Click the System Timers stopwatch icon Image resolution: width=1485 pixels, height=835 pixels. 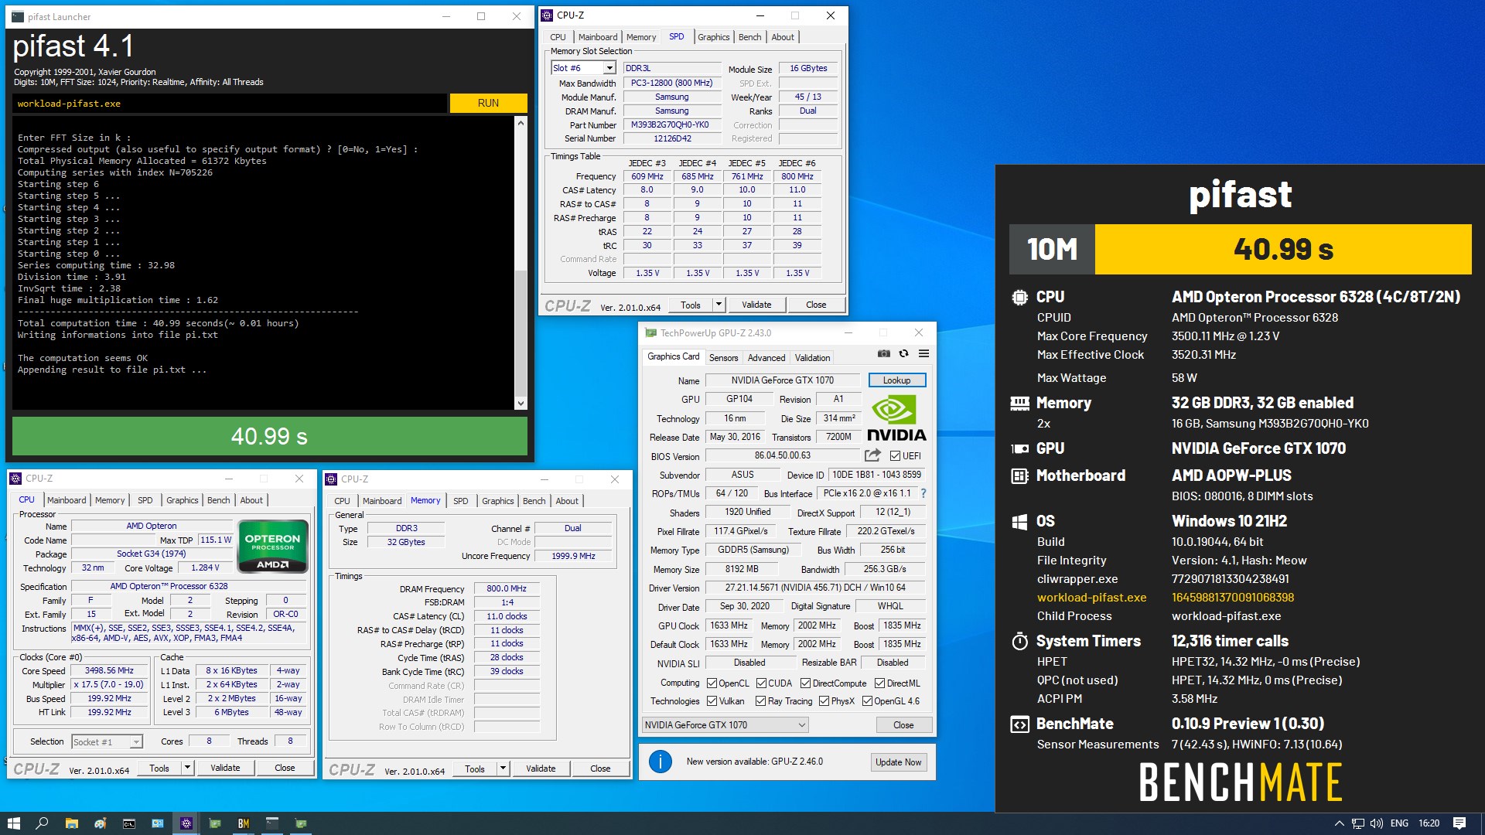coord(1019,641)
